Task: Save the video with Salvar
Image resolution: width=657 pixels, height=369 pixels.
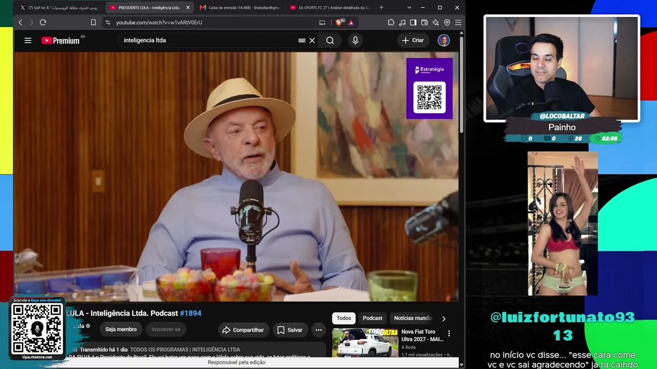Action: (290, 330)
